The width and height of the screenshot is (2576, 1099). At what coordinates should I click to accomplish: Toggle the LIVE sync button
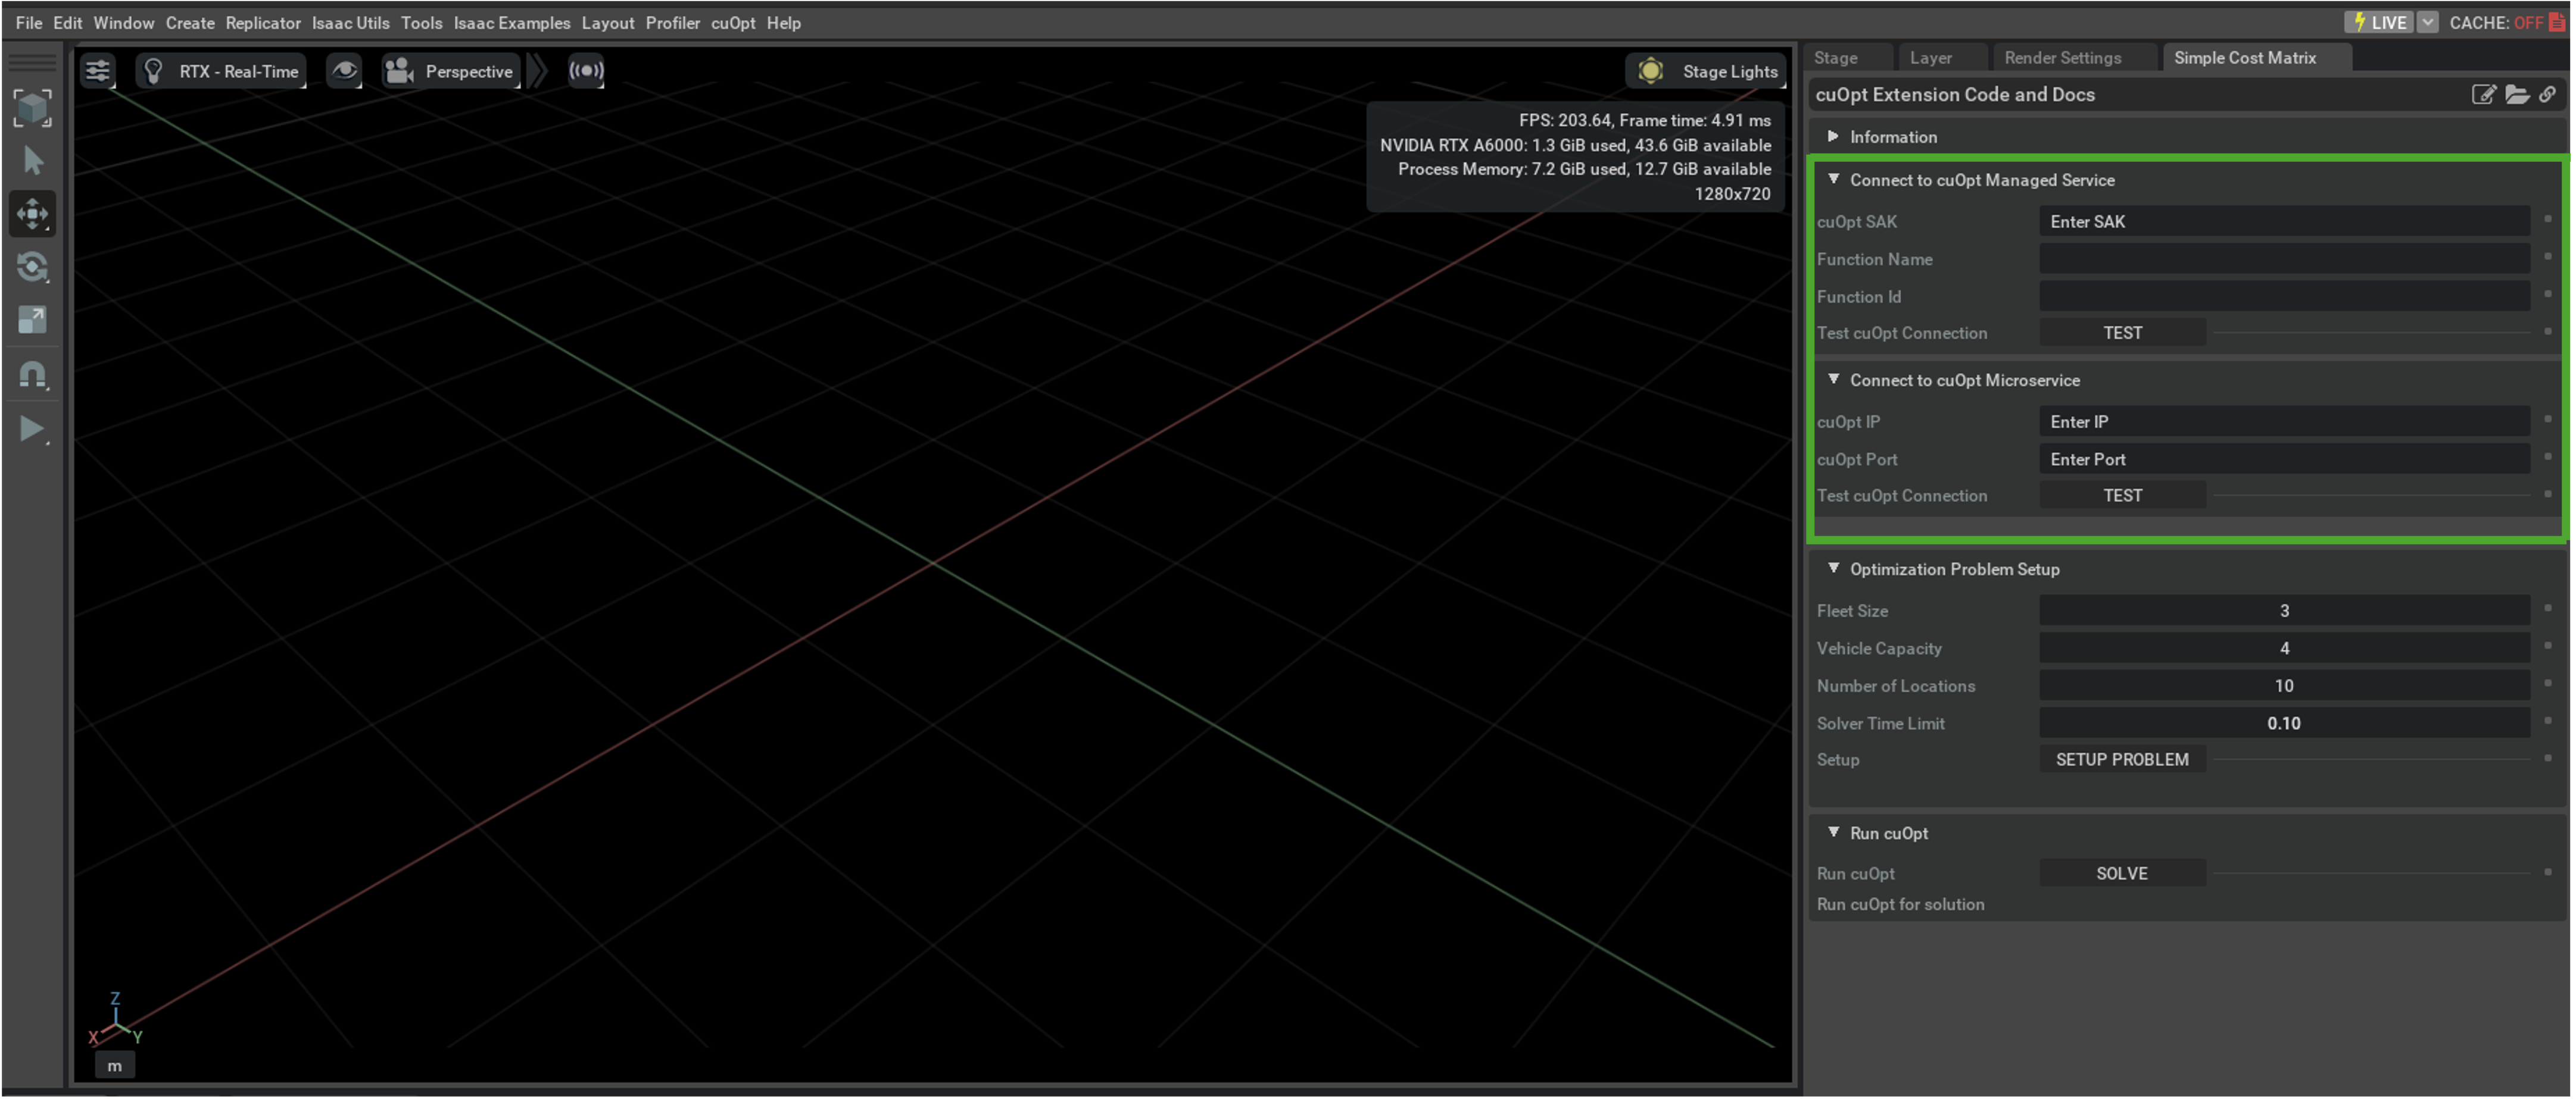(x=2379, y=22)
